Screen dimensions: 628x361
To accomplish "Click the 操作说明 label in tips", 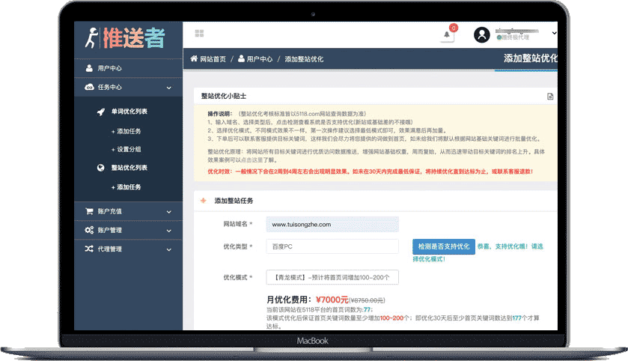I will (x=220, y=114).
